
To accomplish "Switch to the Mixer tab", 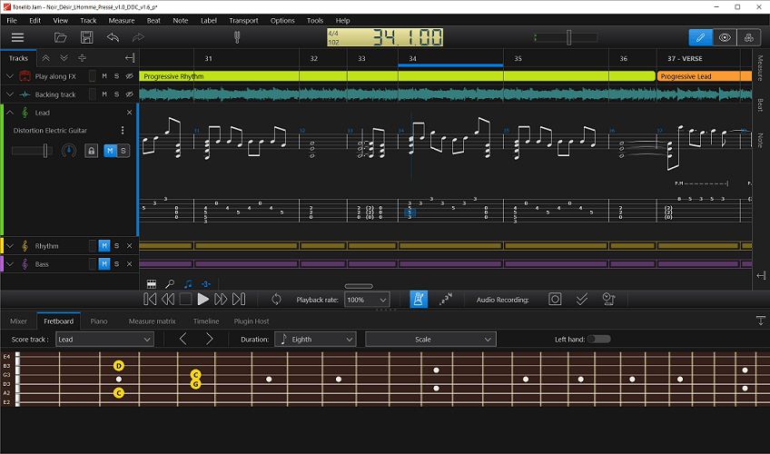I will coord(18,321).
